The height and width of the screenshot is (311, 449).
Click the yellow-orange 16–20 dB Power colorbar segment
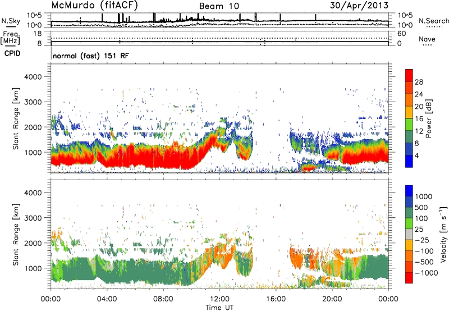(409, 112)
